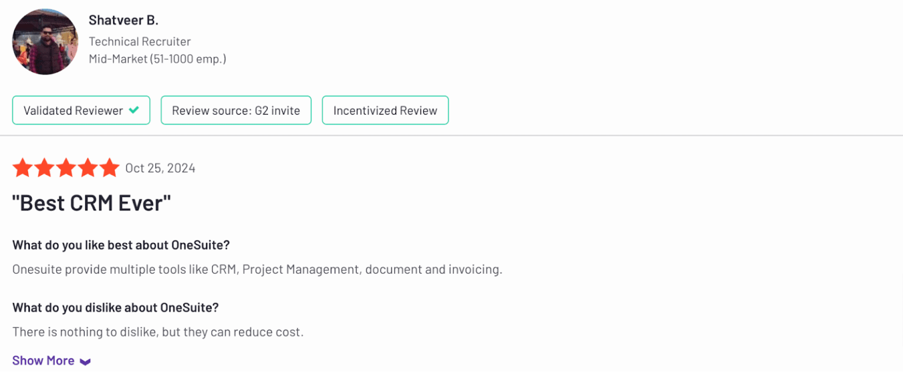Click the question about liking OneSuite
The height and width of the screenshot is (372, 903).
tap(121, 245)
